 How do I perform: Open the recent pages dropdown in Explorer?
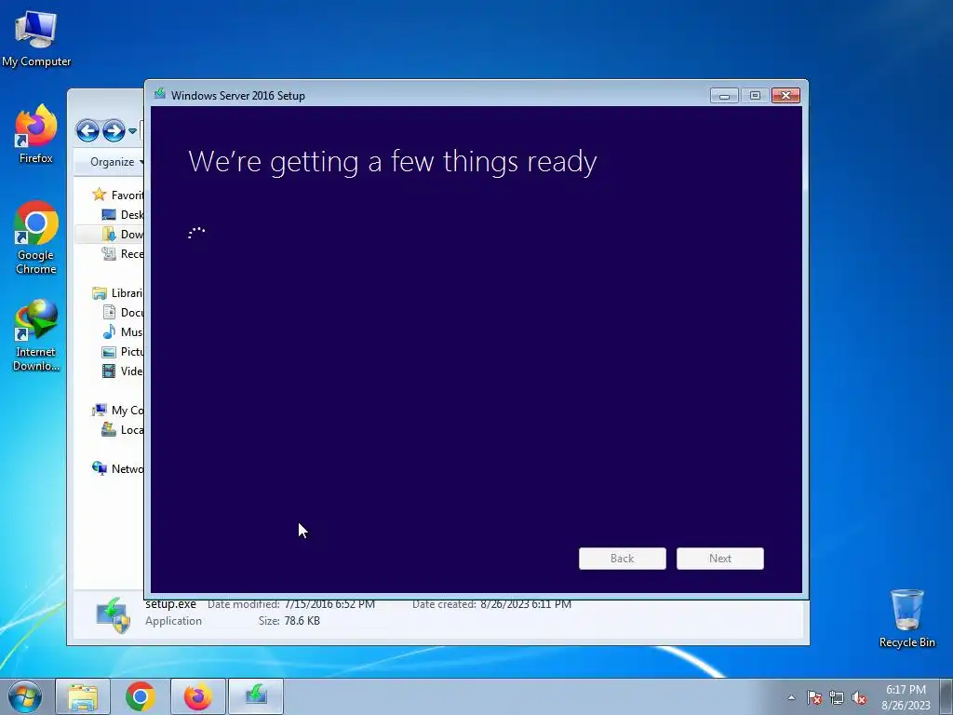coord(132,130)
